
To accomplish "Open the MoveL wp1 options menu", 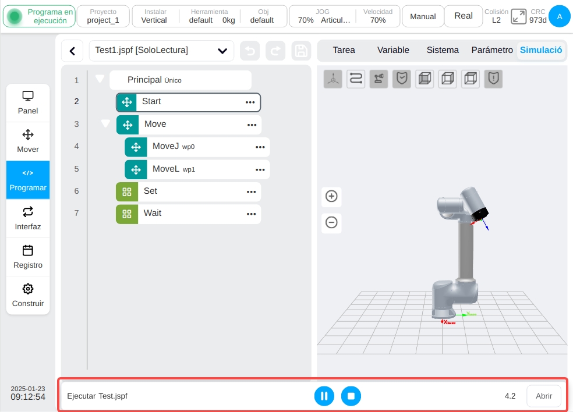I will click(260, 170).
